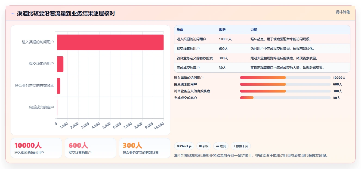This screenshot has height=169, width=361.
Task: Click the 30人 value in the table
Action: (x=223, y=68)
